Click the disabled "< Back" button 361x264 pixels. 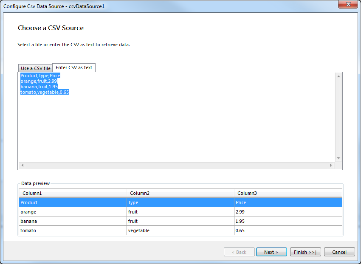point(239,252)
